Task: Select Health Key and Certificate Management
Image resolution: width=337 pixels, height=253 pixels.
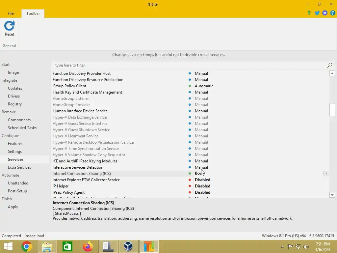Action: coord(87,92)
